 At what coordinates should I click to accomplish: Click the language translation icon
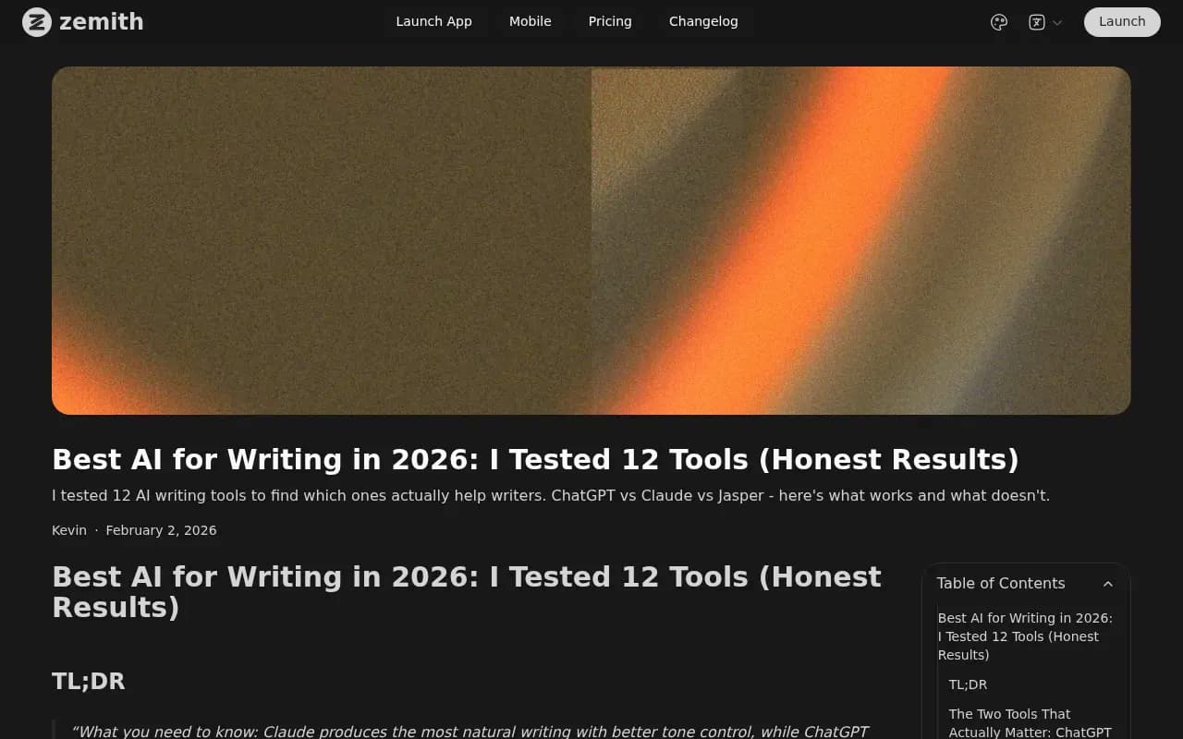1036,21
